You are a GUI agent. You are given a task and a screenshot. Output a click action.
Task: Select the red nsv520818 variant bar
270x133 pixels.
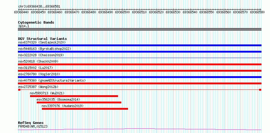pos(140,64)
